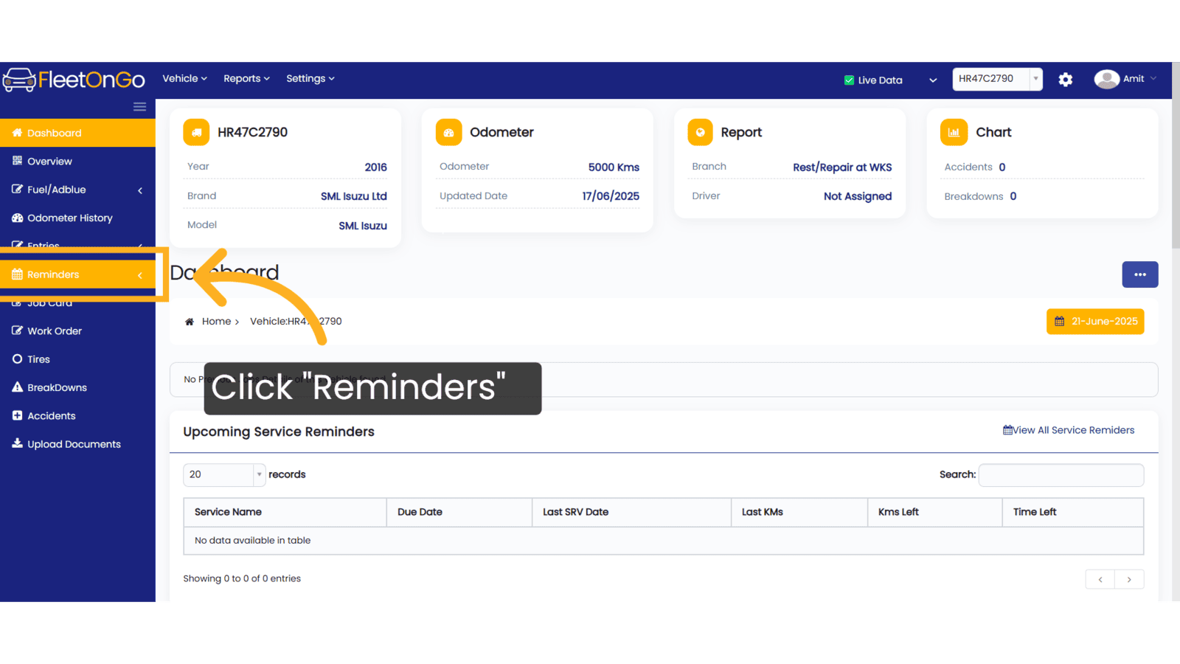Viewport: 1180px width, 664px height.
Task: Toggle the hamburger sidebar menu icon
Action: [x=139, y=107]
